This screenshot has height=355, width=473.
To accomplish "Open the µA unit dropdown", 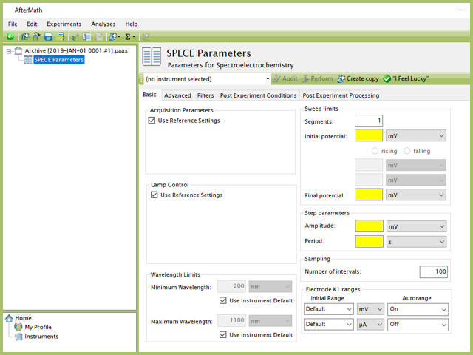I will (x=370, y=324).
